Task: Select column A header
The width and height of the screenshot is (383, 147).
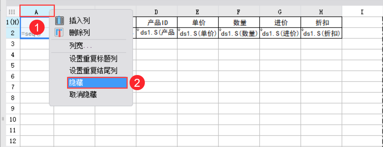Action: [37, 11]
